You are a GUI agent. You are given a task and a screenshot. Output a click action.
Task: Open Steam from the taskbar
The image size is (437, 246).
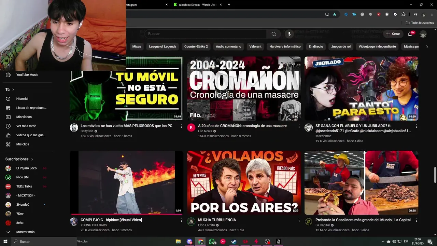coord(234,242)
